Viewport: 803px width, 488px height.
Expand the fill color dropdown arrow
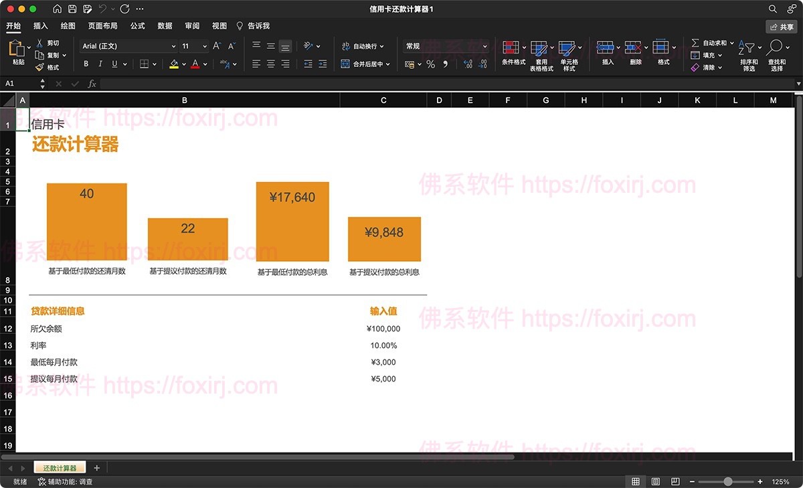point(183,64)
